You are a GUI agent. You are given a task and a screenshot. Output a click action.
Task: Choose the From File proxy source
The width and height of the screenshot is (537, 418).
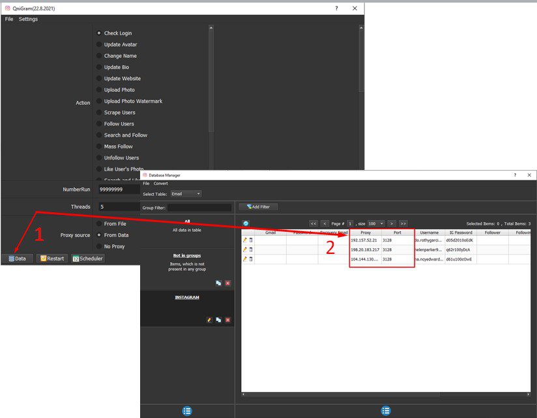[x=111, y=224]
